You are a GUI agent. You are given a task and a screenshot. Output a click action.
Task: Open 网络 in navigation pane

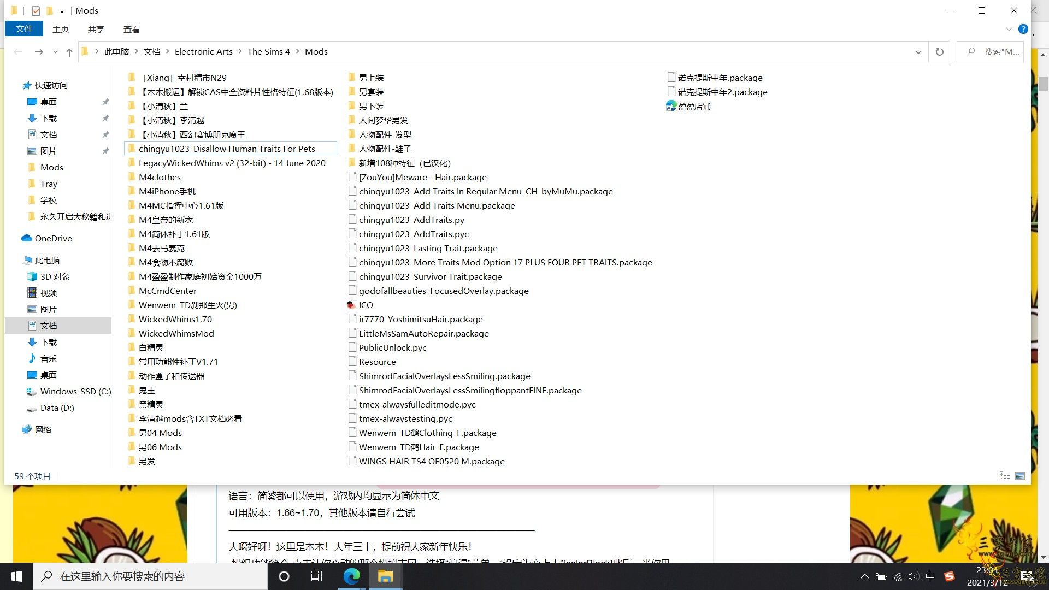point(43,430)
